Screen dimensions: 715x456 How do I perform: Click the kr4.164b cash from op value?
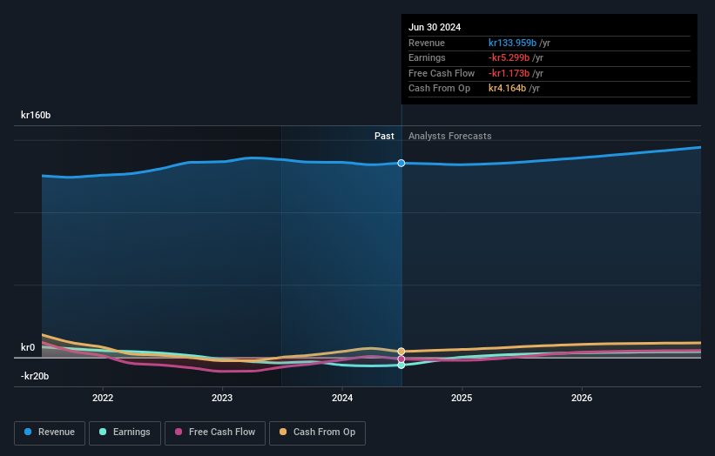(507, 89)
